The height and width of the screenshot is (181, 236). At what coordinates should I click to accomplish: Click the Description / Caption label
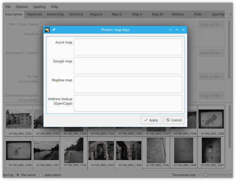tap(22, 53)
